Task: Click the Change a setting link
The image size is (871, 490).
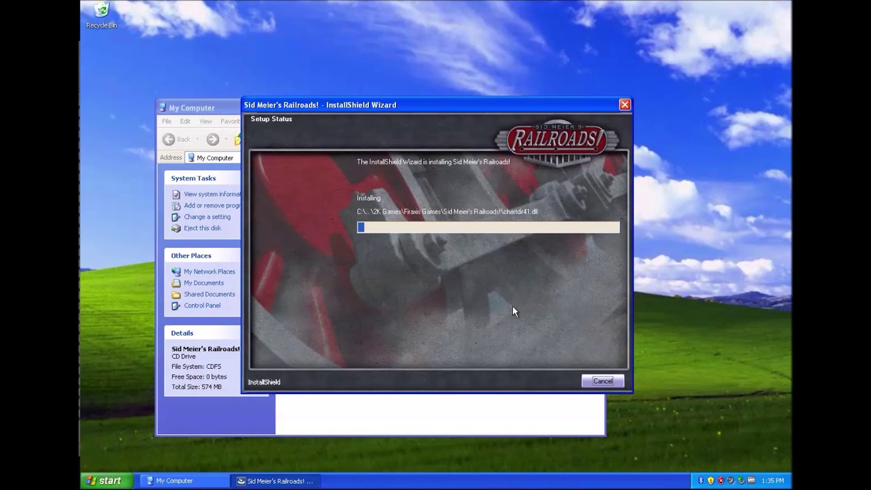Action: 208,217
